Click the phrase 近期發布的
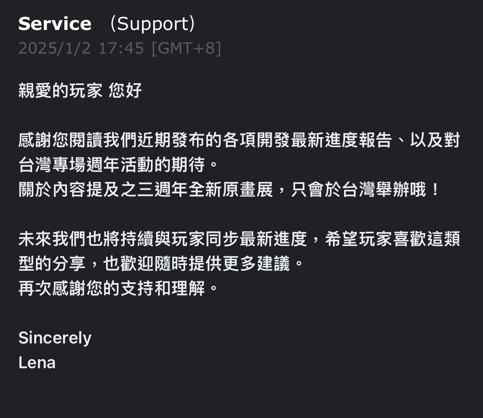Image resolution: width=483 pixels, height=418 pixels. point(180,140)
